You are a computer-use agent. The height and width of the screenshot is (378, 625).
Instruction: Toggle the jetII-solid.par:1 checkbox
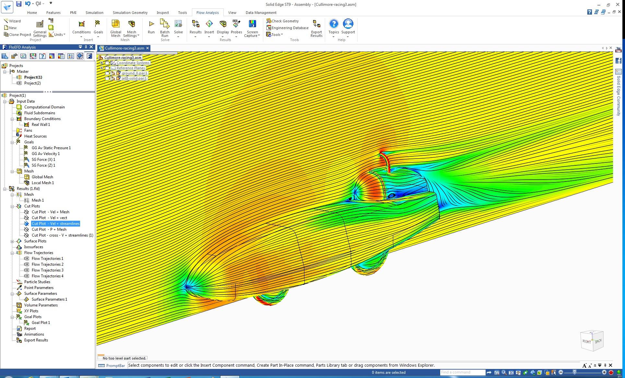[107, 79]
